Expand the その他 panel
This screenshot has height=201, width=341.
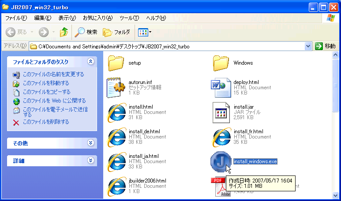click(x=90, y=143)
